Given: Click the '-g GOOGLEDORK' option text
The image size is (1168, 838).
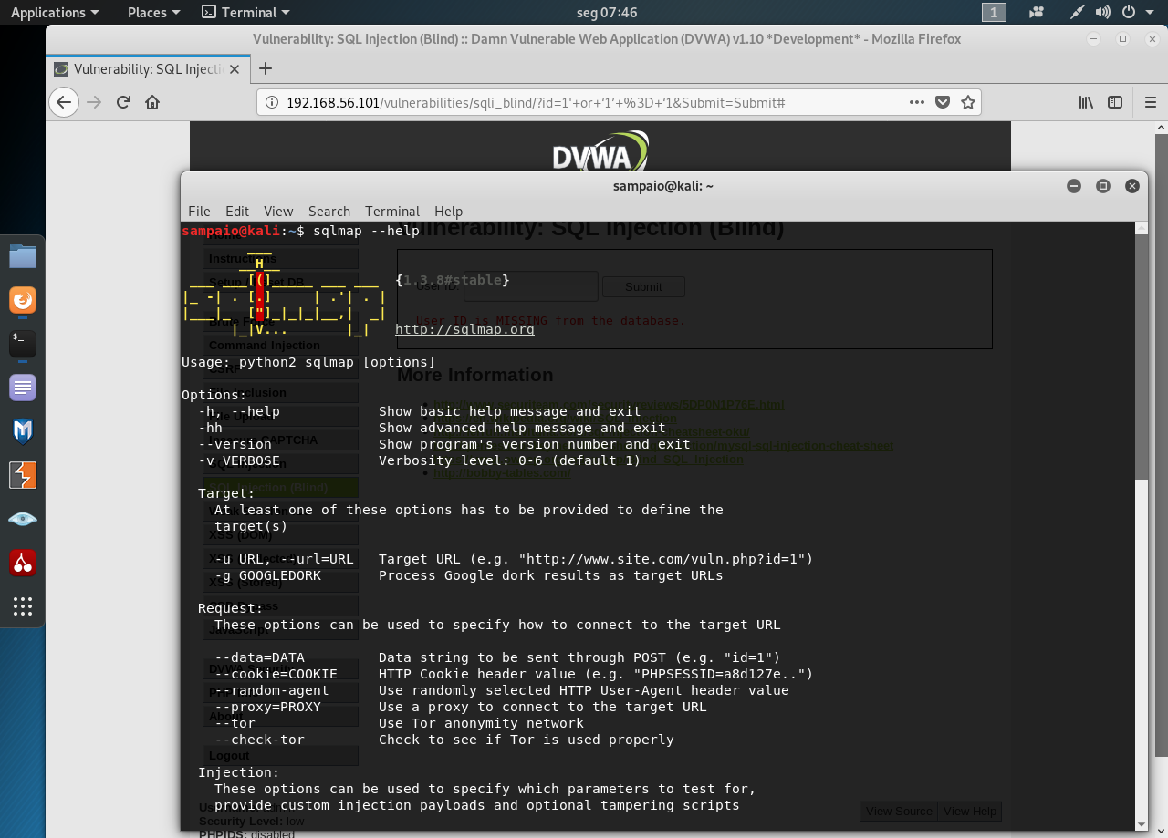Looking at the screenshot, I should pyautogui.click(x=267, y=575).
